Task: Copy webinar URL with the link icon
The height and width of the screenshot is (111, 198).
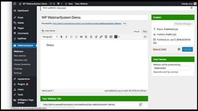Action: [140, 105]
